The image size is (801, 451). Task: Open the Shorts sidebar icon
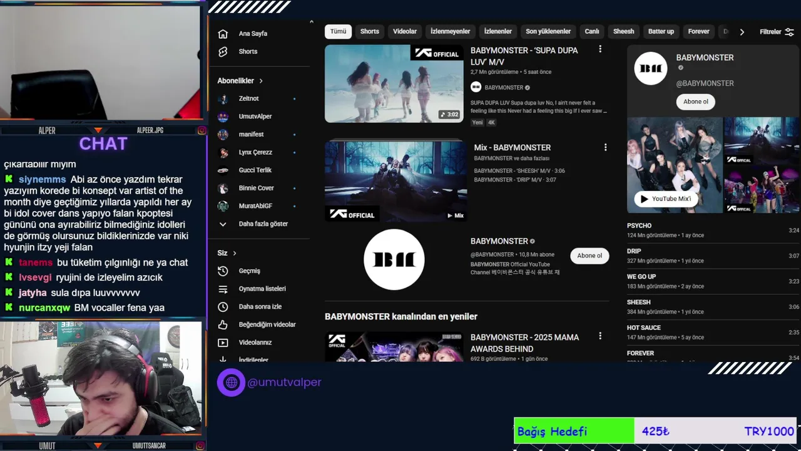click(223, 51)
